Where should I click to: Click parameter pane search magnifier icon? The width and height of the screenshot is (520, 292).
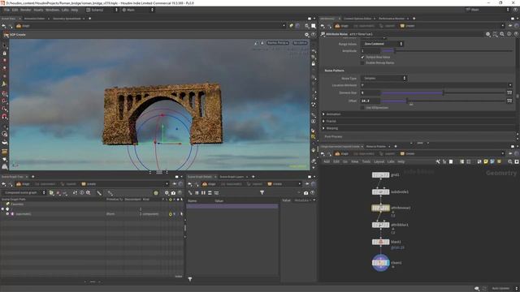click(502, 34)
